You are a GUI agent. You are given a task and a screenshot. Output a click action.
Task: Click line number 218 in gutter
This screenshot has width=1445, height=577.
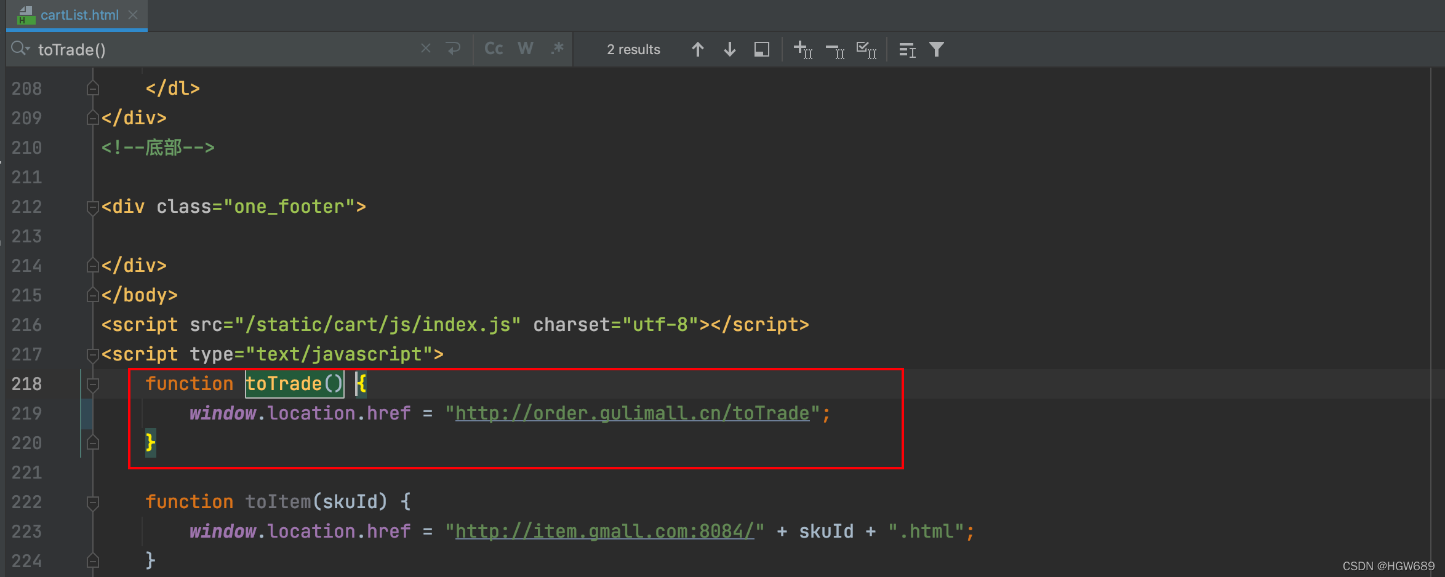click(26, 384)
